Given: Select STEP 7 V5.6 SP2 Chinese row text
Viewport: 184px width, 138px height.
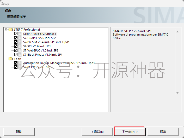Looking at the screenshot, I should 40,34.
